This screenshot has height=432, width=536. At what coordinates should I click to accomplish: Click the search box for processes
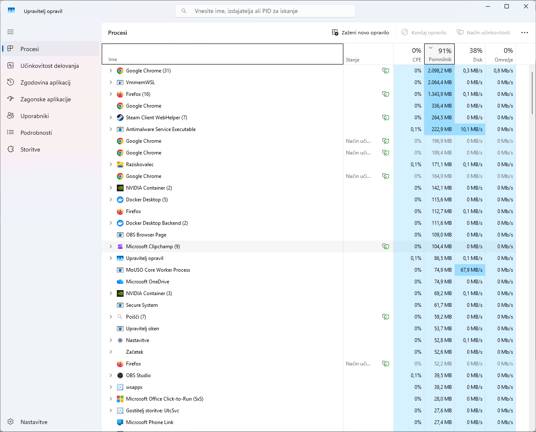point(265,11)
